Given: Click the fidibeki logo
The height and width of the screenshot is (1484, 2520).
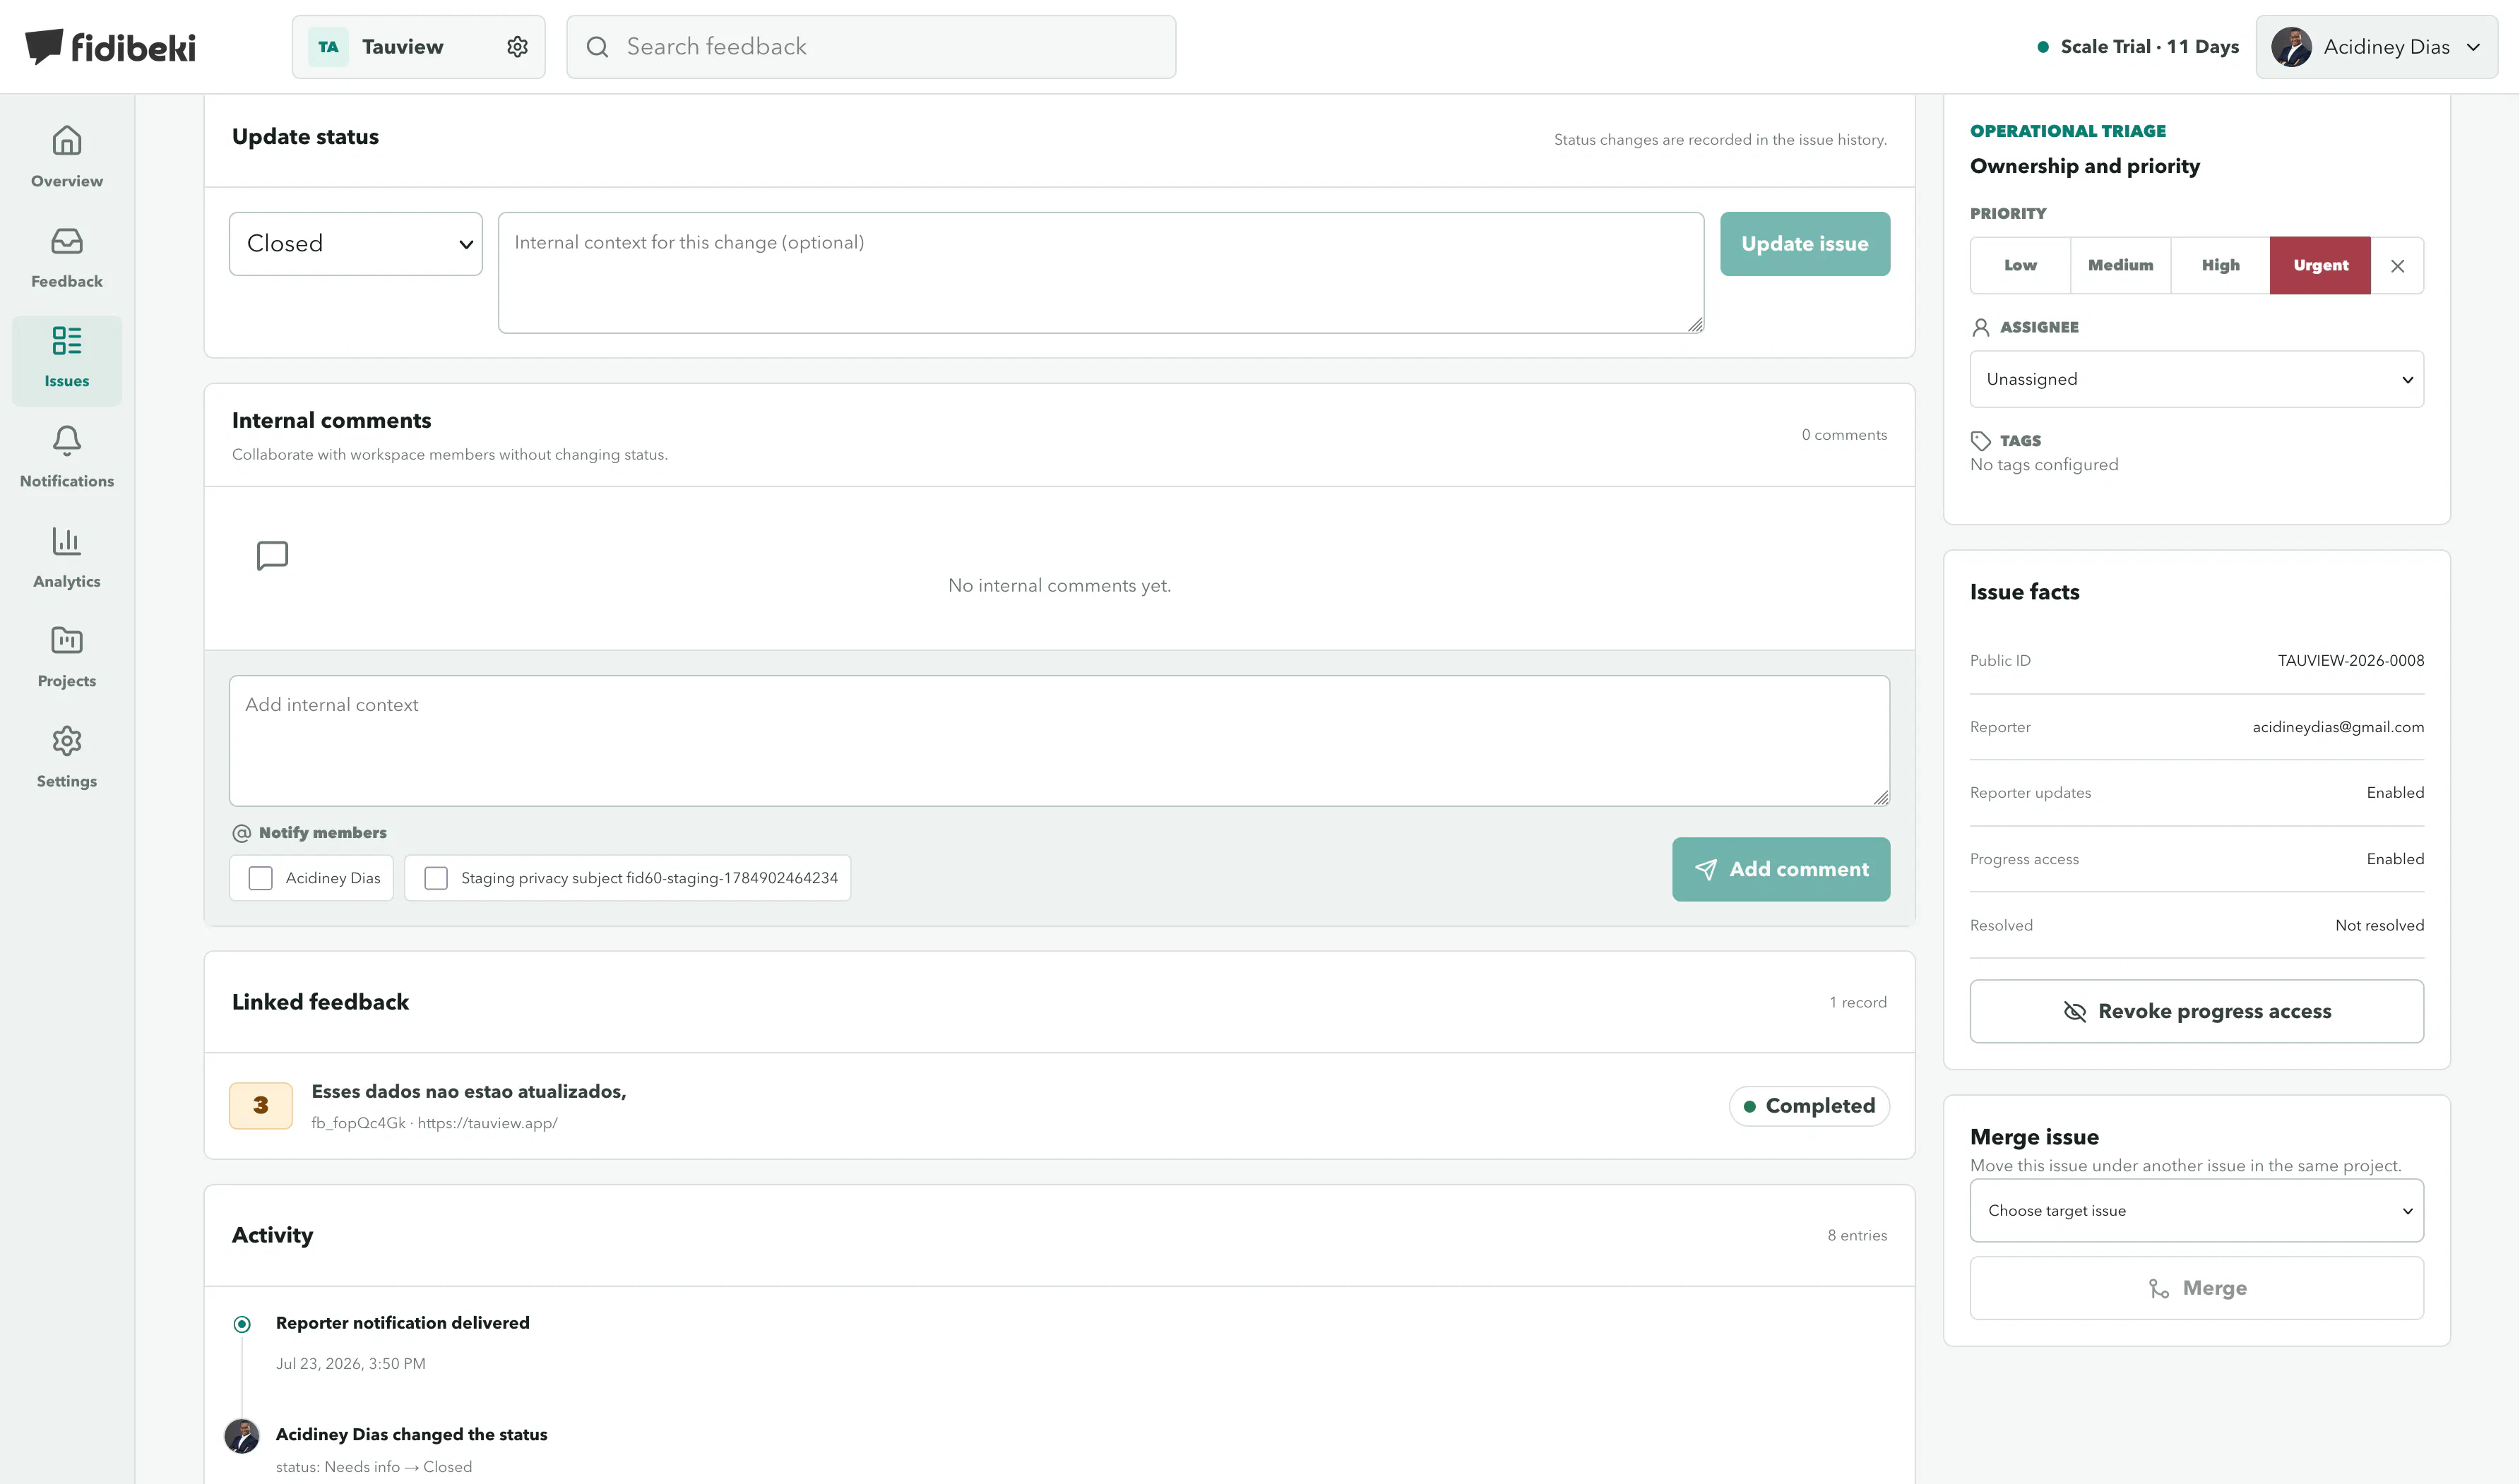Looking at the screenshot, I should tap(110, 46).
